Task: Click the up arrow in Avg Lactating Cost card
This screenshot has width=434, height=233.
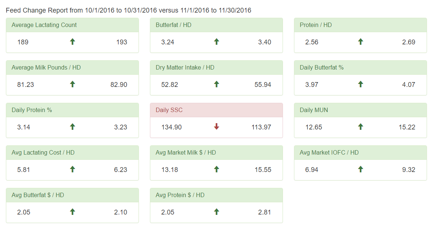Action: point(72,169)
